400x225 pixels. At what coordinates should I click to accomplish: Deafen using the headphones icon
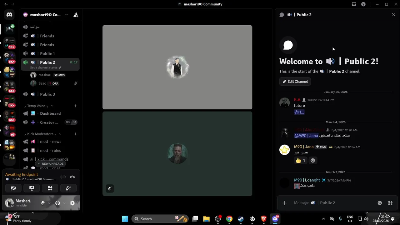[57, 203]
